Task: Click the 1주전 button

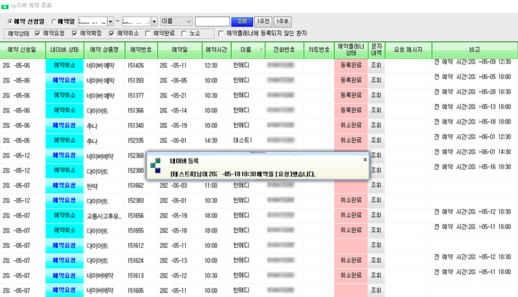Action: (x=263, y=21)
